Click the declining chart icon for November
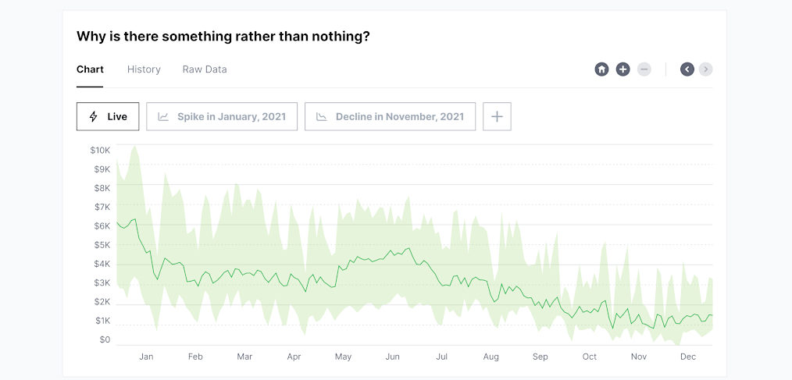Viewport: 792px width, 380px height. click(x=322, y=116)
